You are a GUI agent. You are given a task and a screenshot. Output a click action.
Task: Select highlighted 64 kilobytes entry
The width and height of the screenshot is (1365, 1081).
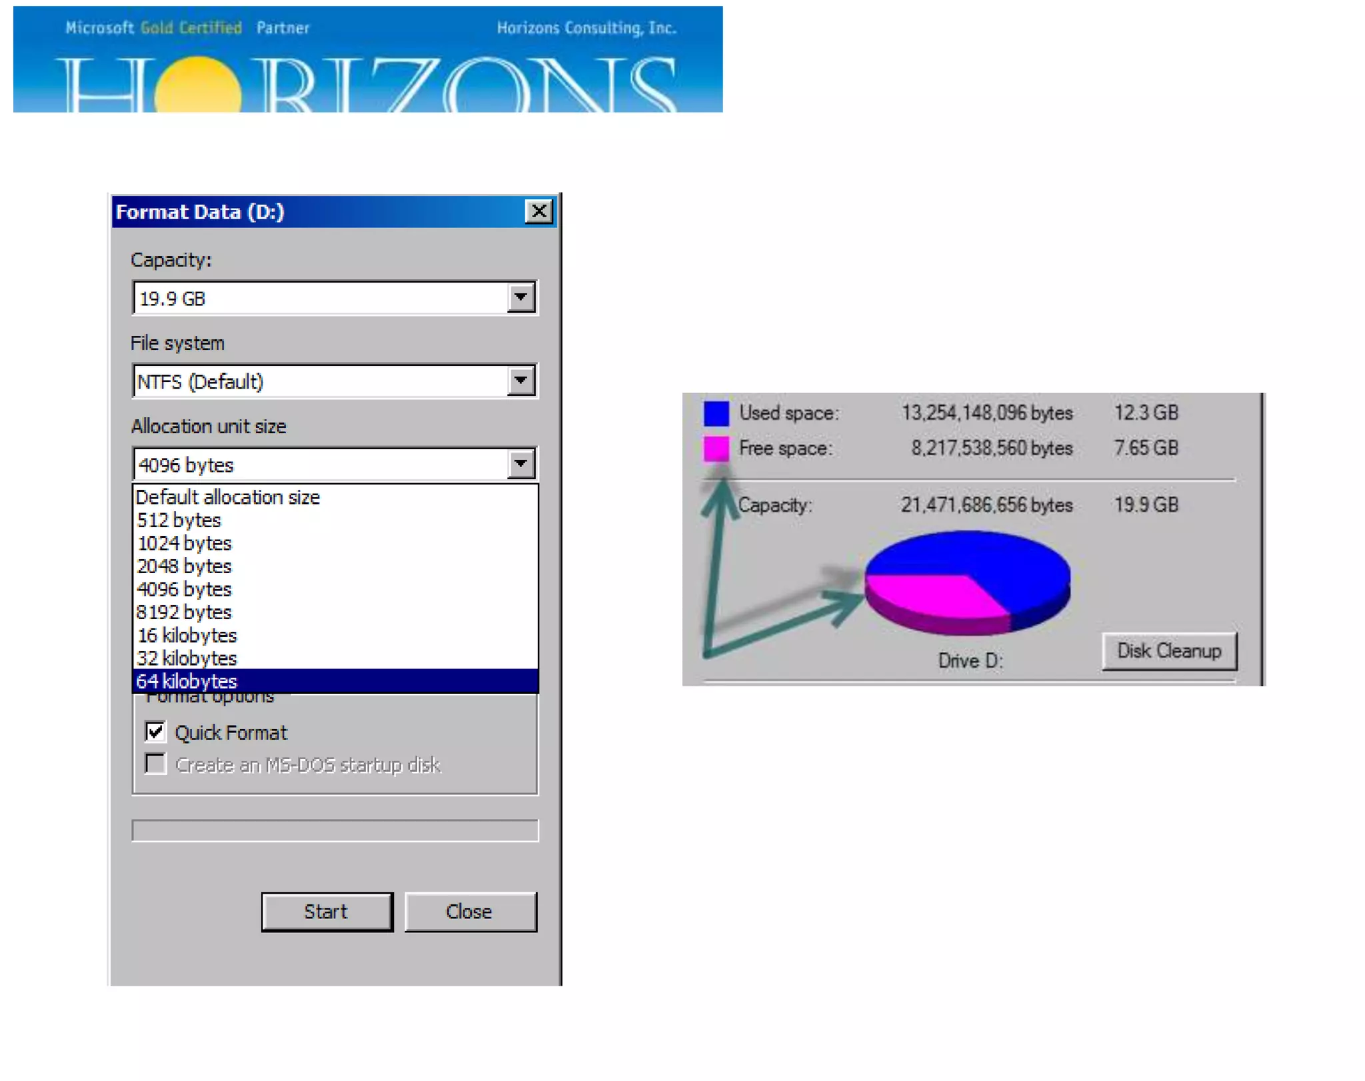187,681
